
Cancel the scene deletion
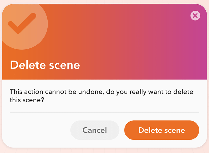[95, 130]
